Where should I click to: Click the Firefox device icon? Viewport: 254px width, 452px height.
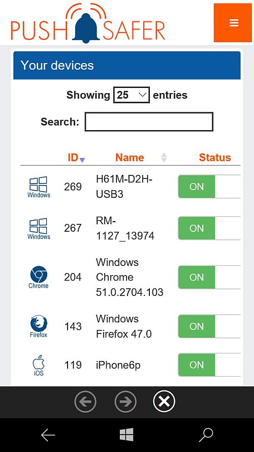39,326
